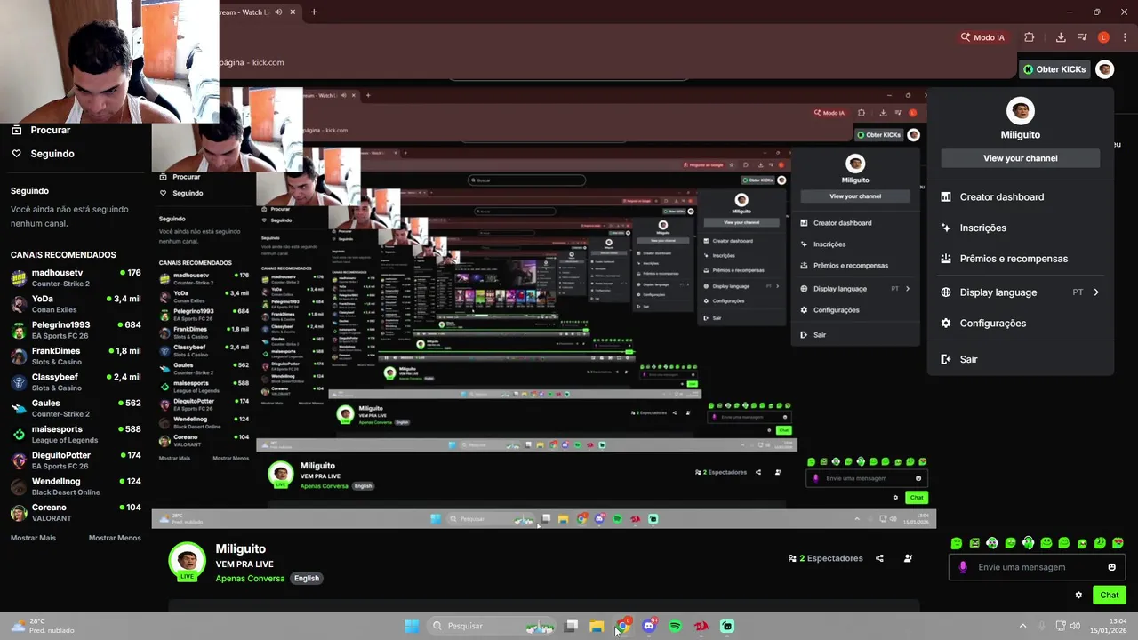The image size is (1138, 640).
Task: Click the bottom-most English language tag
Action: [307, 579]
